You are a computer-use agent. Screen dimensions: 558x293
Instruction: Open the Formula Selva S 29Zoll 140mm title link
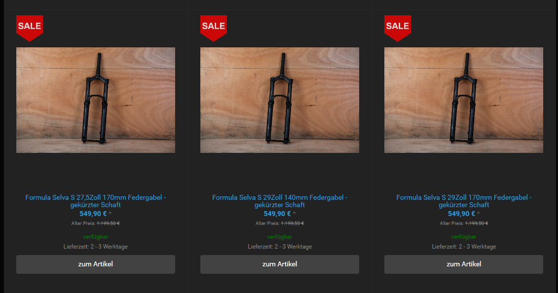pyautogui.click(x=280, y=201)
